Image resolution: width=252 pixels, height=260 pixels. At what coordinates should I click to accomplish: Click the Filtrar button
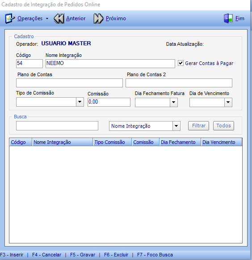[198, 126]
